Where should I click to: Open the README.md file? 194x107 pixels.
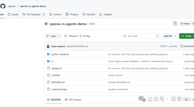(x=58, y=82)
